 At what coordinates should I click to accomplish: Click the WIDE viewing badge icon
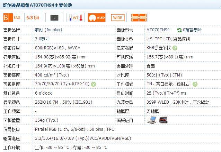coord(118,17)
